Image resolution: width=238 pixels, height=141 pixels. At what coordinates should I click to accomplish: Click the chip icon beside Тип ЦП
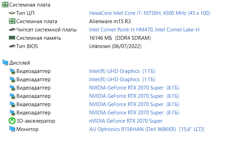[x=12, y=13]
